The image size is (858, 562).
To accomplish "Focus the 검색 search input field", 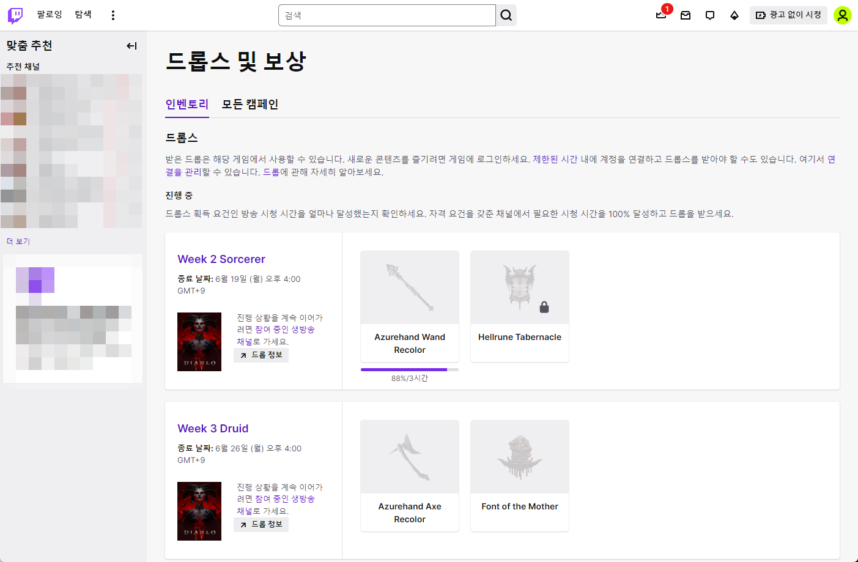I will pyautogui.click(x=387, y=15).
